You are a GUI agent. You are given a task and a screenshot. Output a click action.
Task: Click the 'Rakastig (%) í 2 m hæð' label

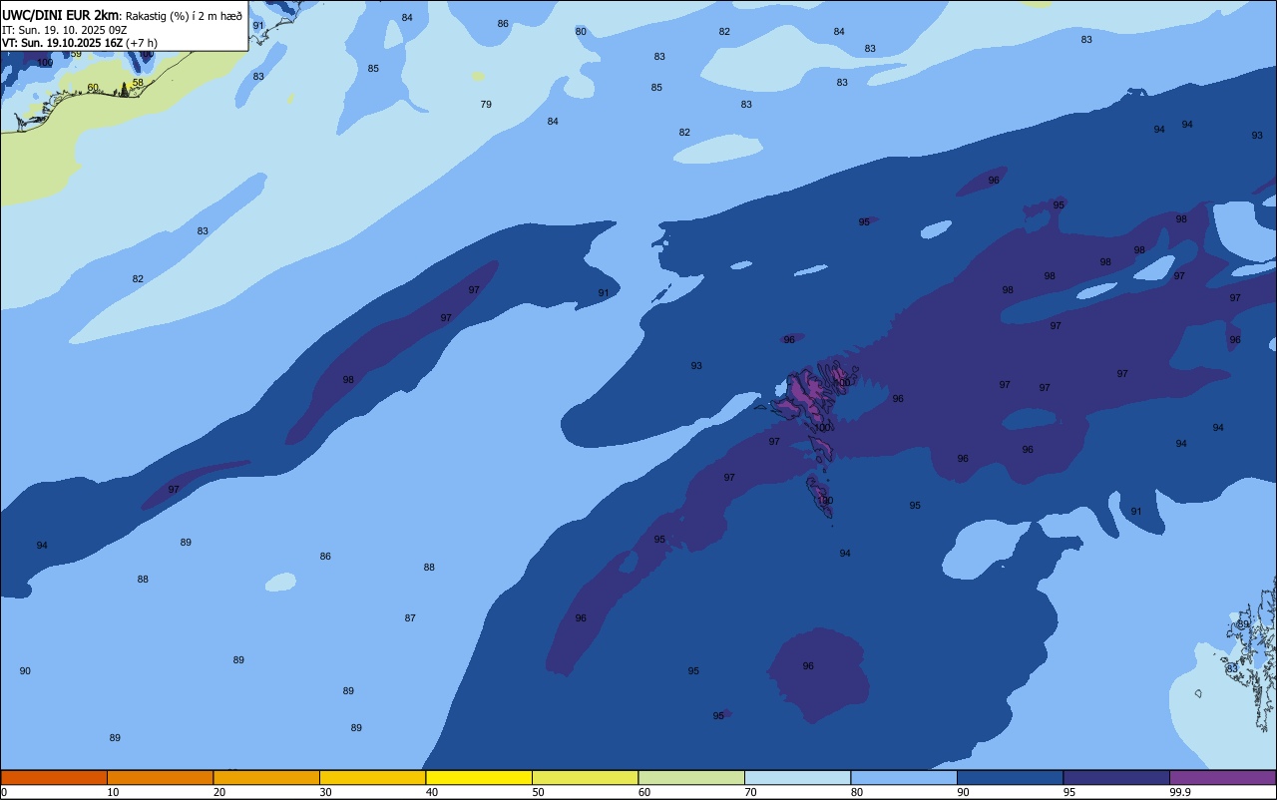[x=184, y=16]
